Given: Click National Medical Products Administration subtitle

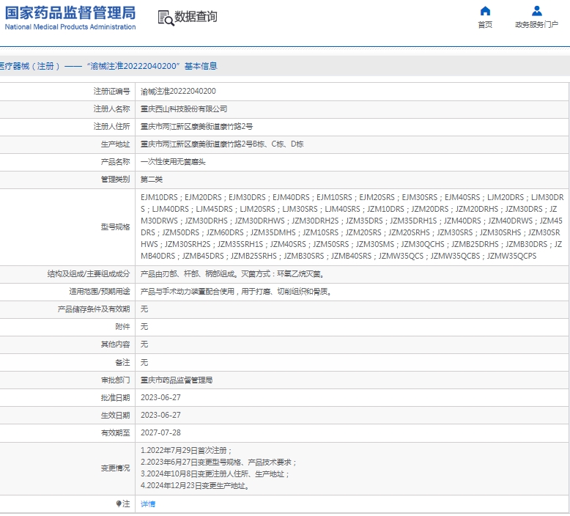Looking at the screenshot, I should (70, 27).
